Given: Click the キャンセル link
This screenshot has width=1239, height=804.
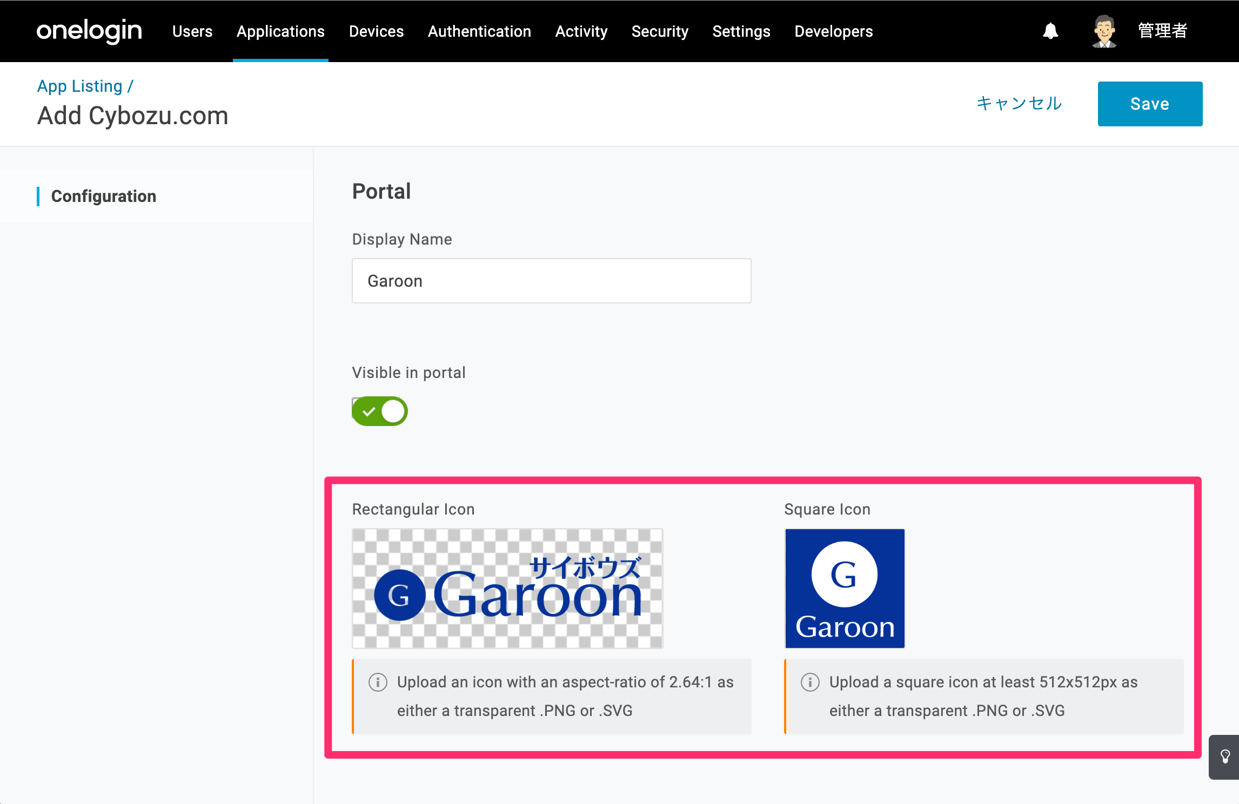Looking at the screenshot, I should coord(1019,103).
